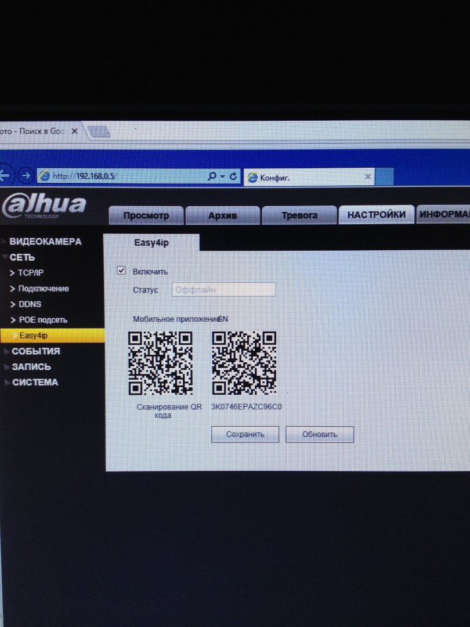The width and height of the screenshot is (470, 627).
Task: Select the НАСТРОЙКИ tab
Action: click(x=377, y=215)
